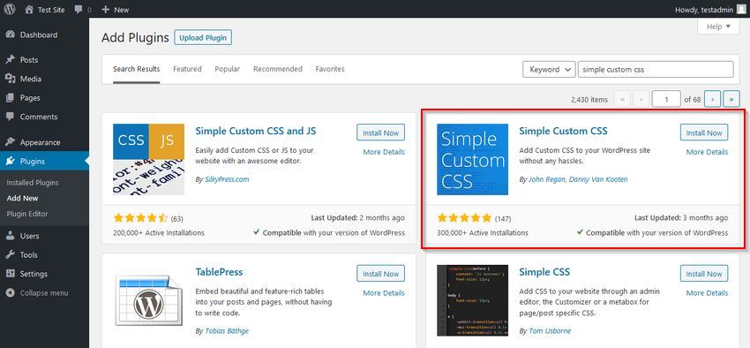Visit Test Site home icon
Viewport: 750px width, 348px height.
29,10
